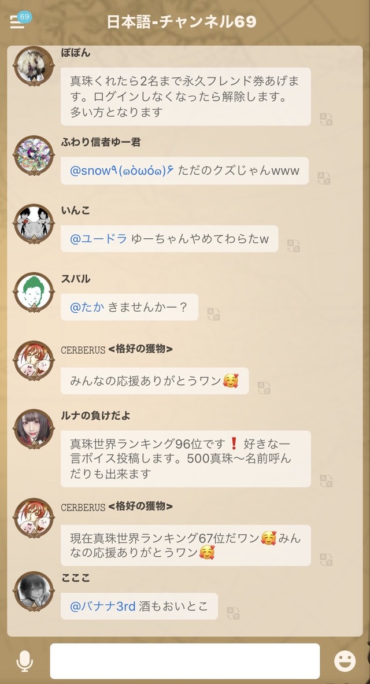View スバル's green avatar profile
This screenshot has width=370, height=684.
(x=34, y=292)
